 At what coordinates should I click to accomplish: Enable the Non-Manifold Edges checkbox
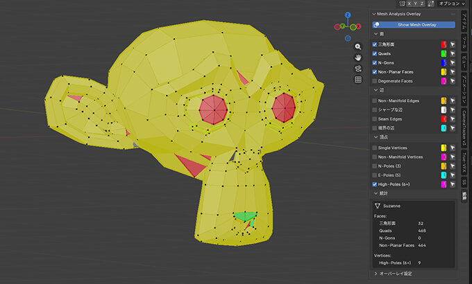376,100
